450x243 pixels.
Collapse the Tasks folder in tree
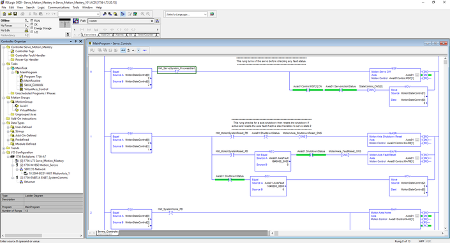4,64
